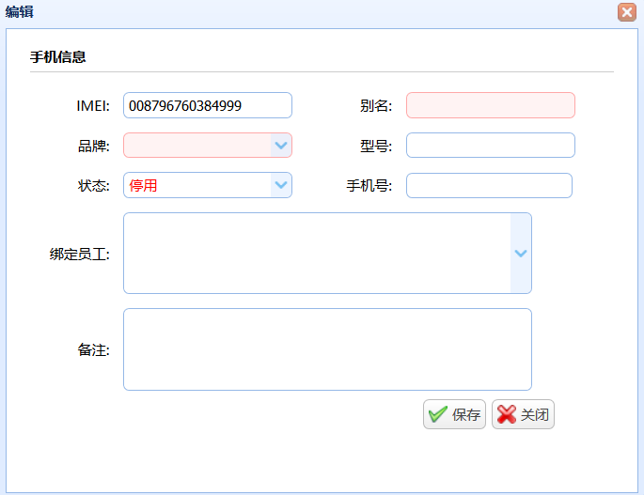Viewport: 644px width, 495px height.
Task: Click inside the 绑定员工 selection box
Action: click(317, 254)
